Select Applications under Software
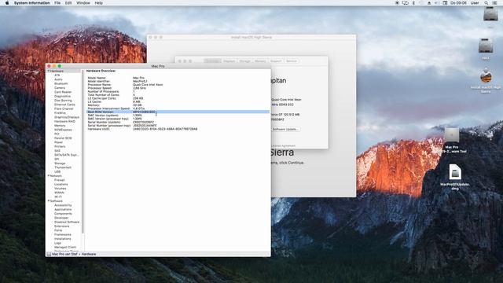The image size is (503, 283). tap(63, 209)
